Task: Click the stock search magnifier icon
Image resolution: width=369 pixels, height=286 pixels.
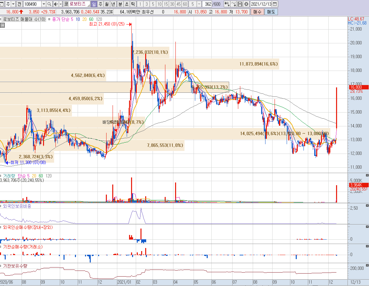Action: click(x=49, y=4)
